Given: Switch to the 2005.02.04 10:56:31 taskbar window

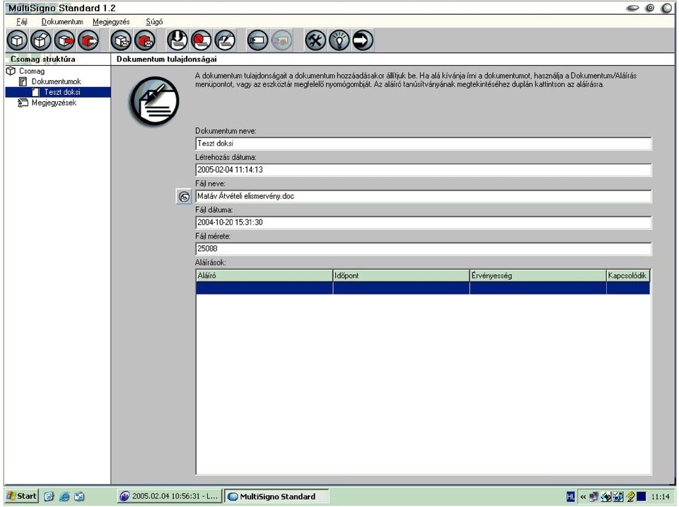Looking at the screenshot, I should coord(170,496).
